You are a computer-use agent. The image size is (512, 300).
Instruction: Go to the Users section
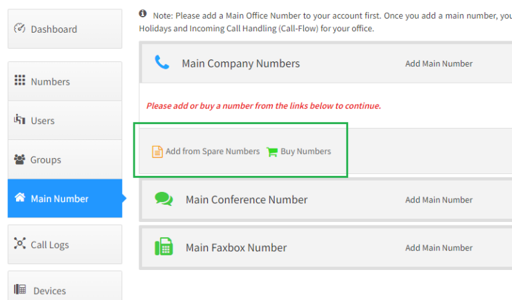point(65,121)
